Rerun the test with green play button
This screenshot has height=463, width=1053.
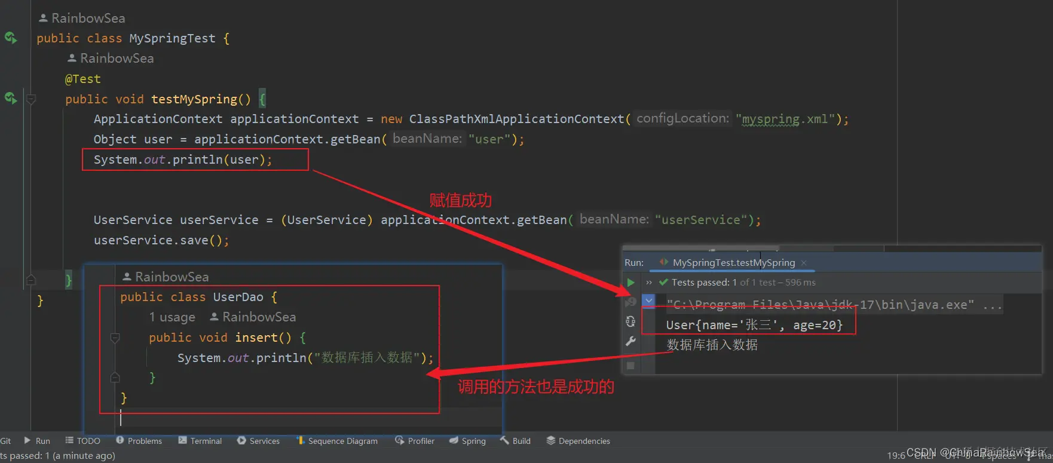pyautogui.click(x=630, y=282)
